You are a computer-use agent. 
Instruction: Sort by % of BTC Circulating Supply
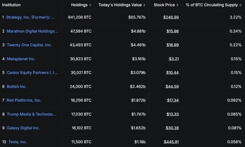click(x=214, y=5)
